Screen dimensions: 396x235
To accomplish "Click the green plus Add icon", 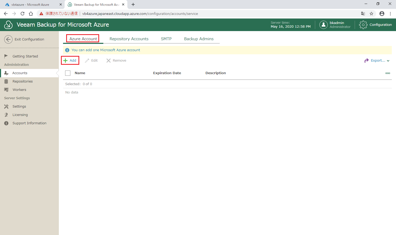I will (65, 61).
